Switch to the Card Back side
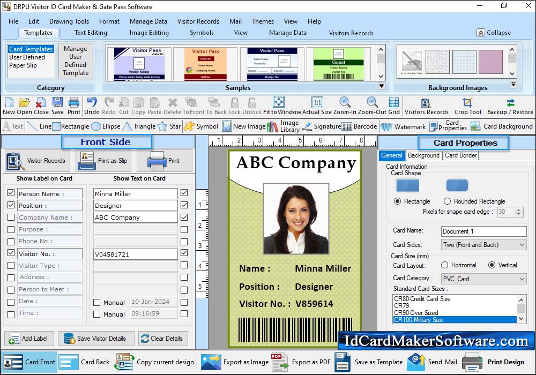Screen dimensions: 536x375 85,362
